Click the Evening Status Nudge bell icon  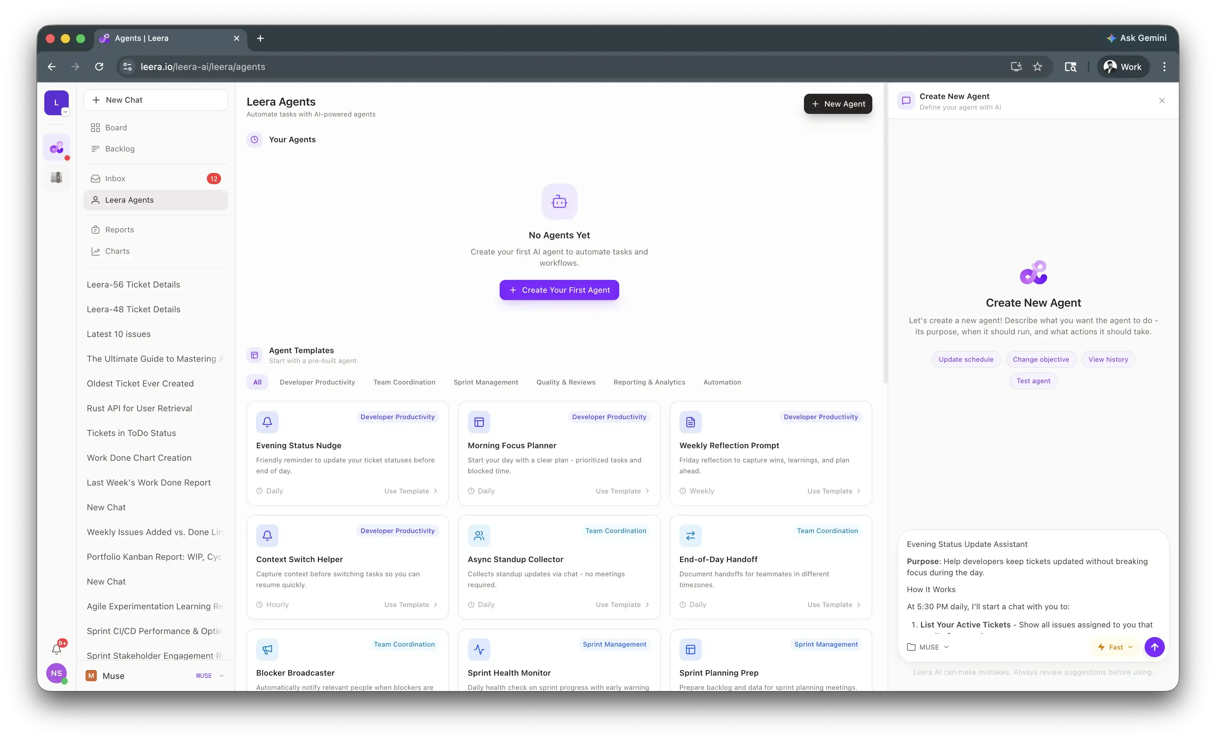click(267, 422)
